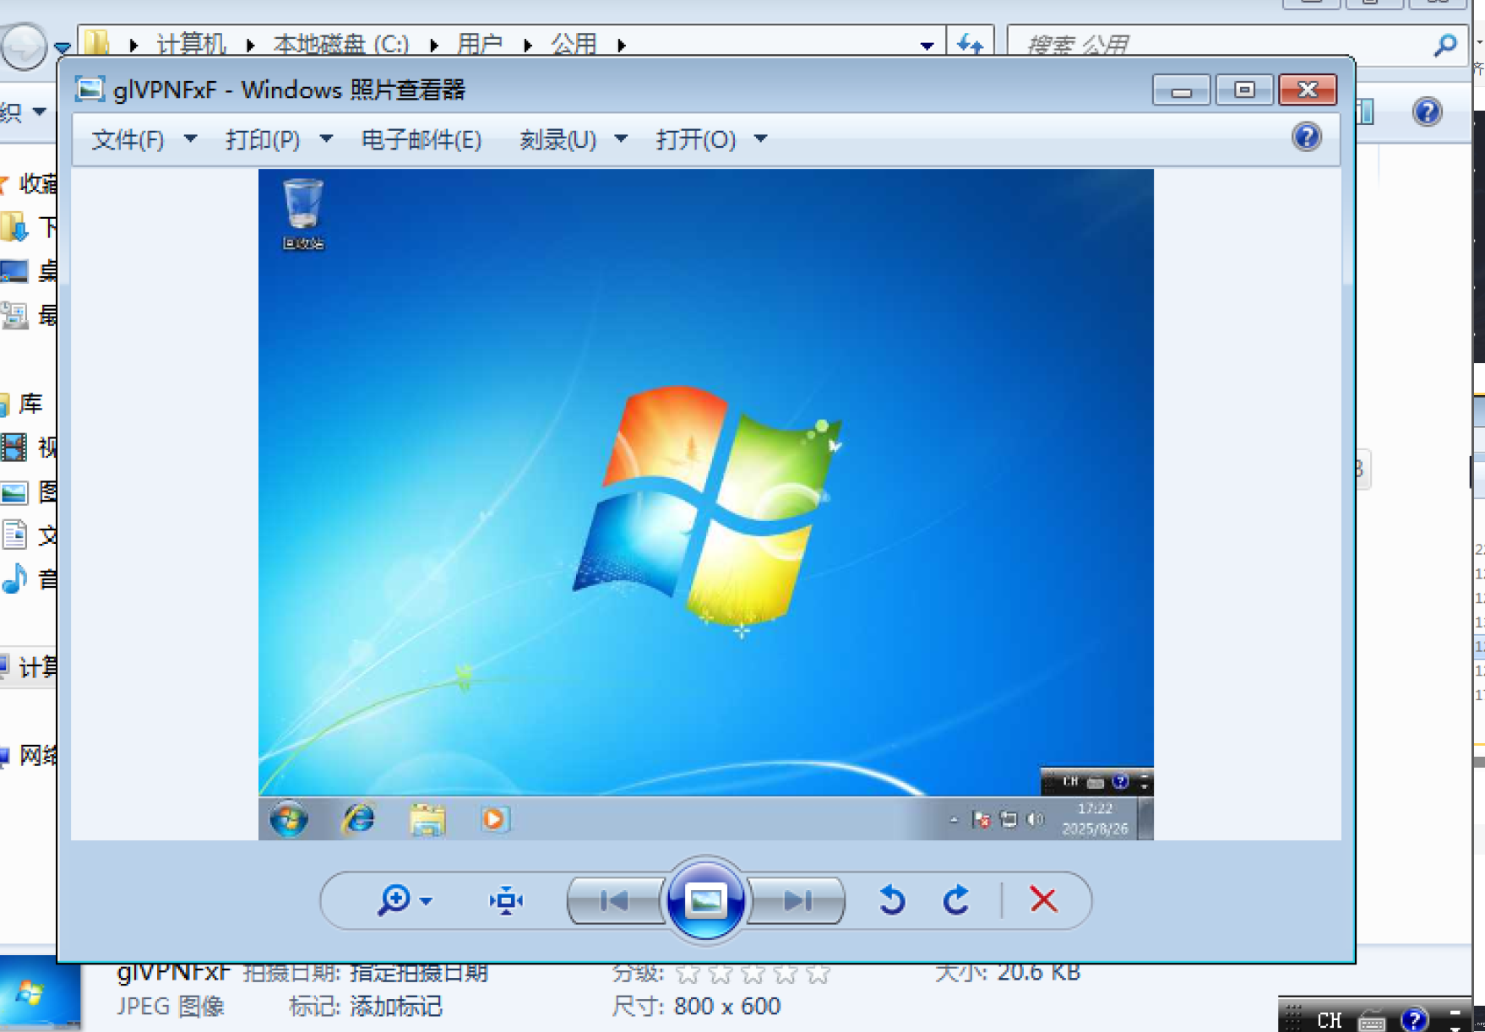This screenshot has height=1032, width=1485.
Task: Rate the image one star
Action: 688,974
